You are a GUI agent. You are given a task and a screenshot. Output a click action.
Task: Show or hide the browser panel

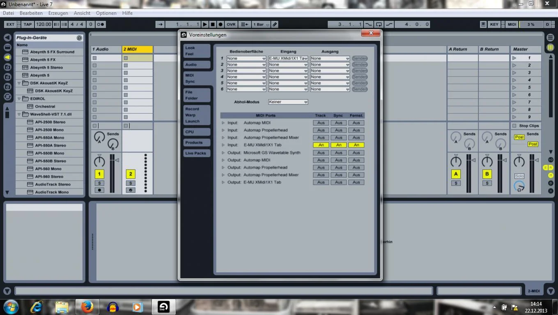[7, 38]
